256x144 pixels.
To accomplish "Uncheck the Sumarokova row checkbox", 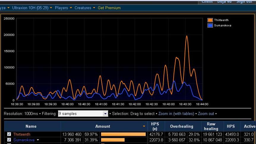I will point(9,140).
